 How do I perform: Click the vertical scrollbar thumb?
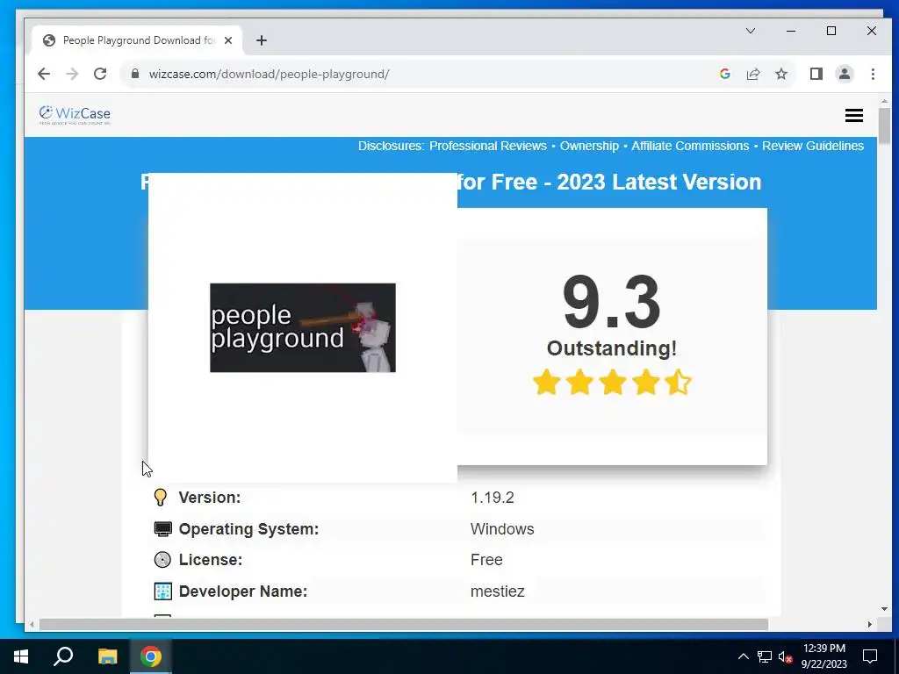click(884, 126)
